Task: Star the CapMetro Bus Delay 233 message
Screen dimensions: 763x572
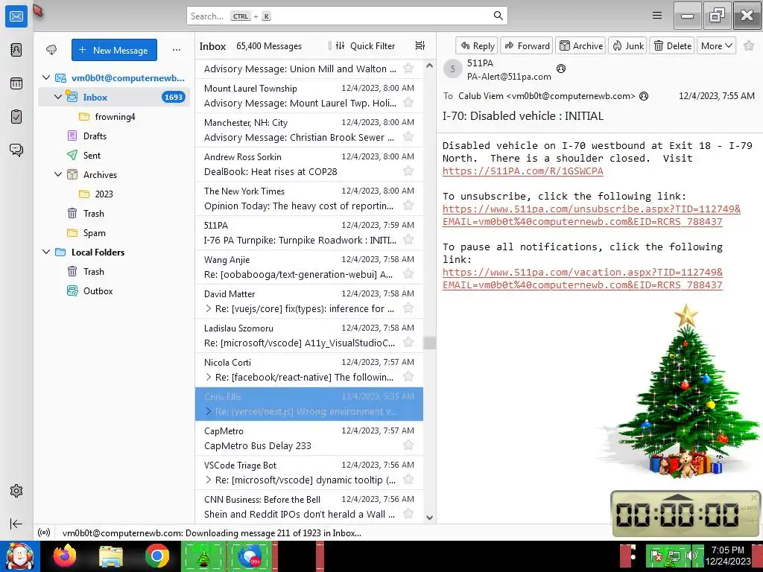Action: pyautogui.click(x=408, y=445)
